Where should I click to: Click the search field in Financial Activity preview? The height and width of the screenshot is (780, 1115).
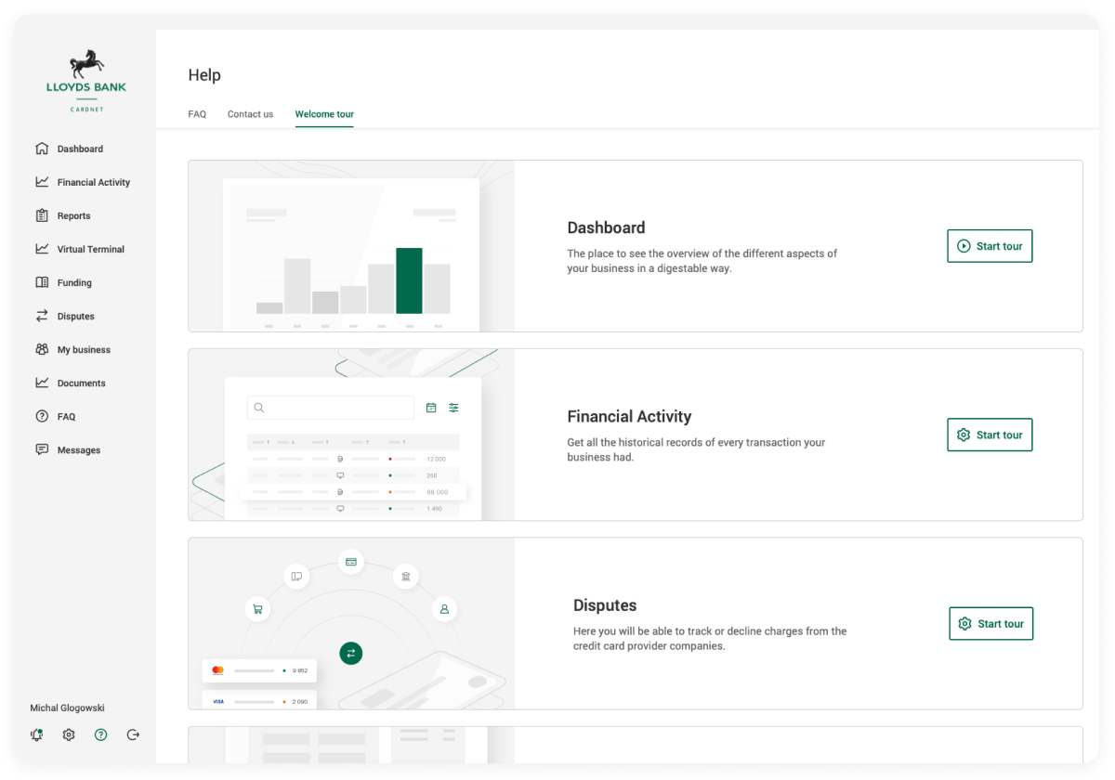click(330, 408)
